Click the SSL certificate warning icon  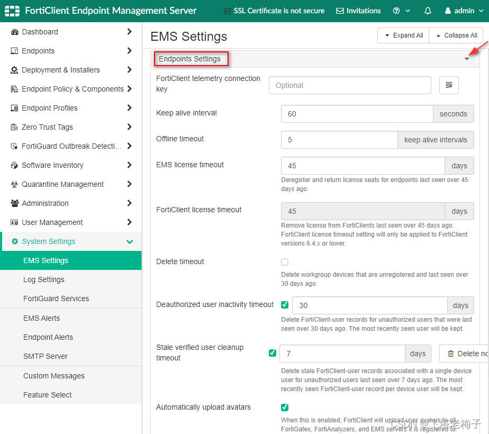tap(228, 12)
